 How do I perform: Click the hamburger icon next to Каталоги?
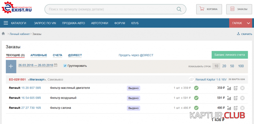coord(6,23)
